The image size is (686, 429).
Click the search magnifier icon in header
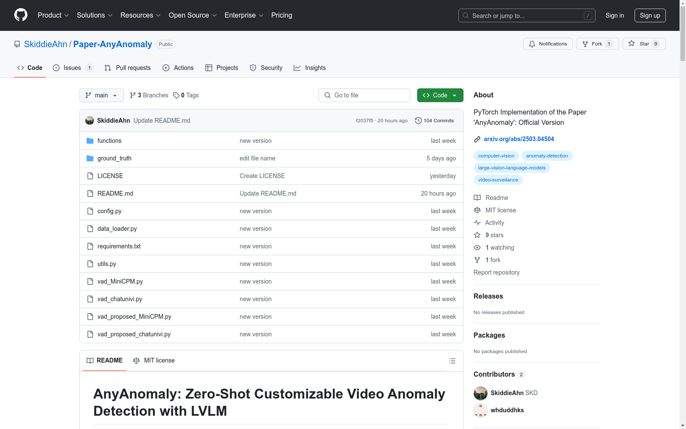tap(466, 15)
